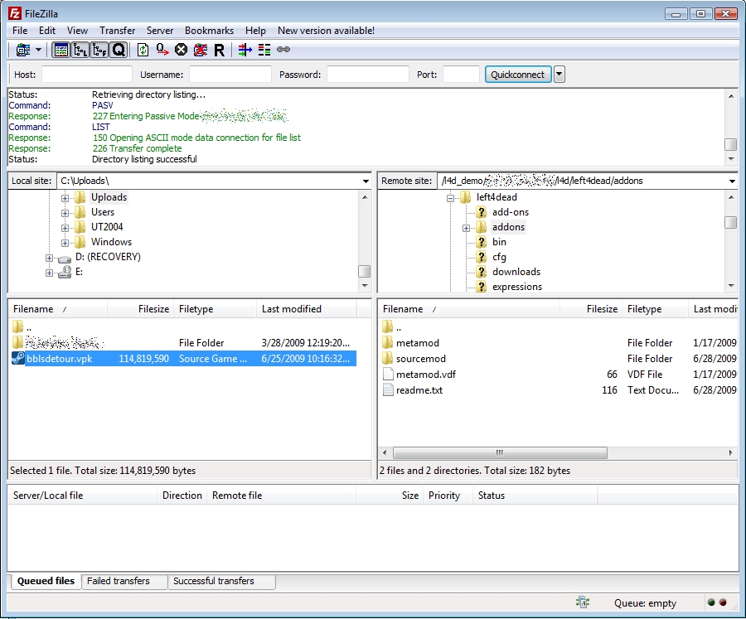746x619 pixels.
Task: Click the reconnect 'R' toolbar icon
Action: (x=219, y=50)
